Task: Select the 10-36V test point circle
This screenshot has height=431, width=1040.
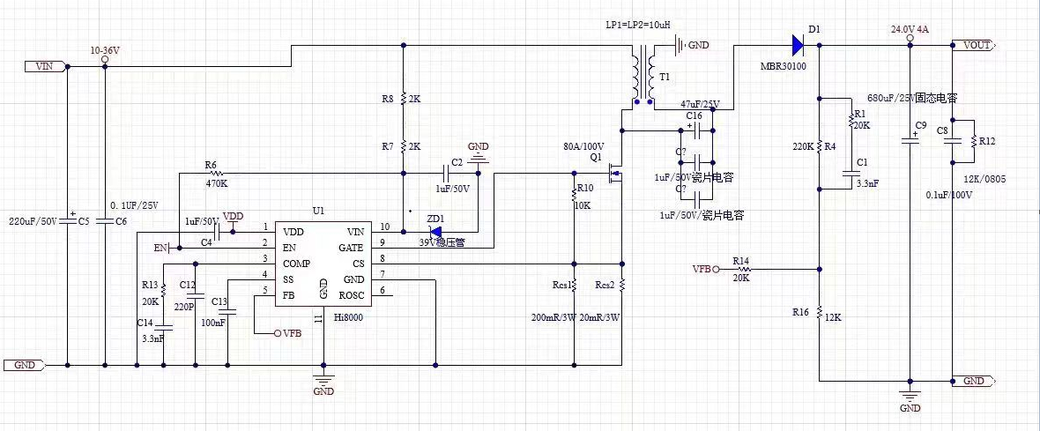Action: click(104, 60)
